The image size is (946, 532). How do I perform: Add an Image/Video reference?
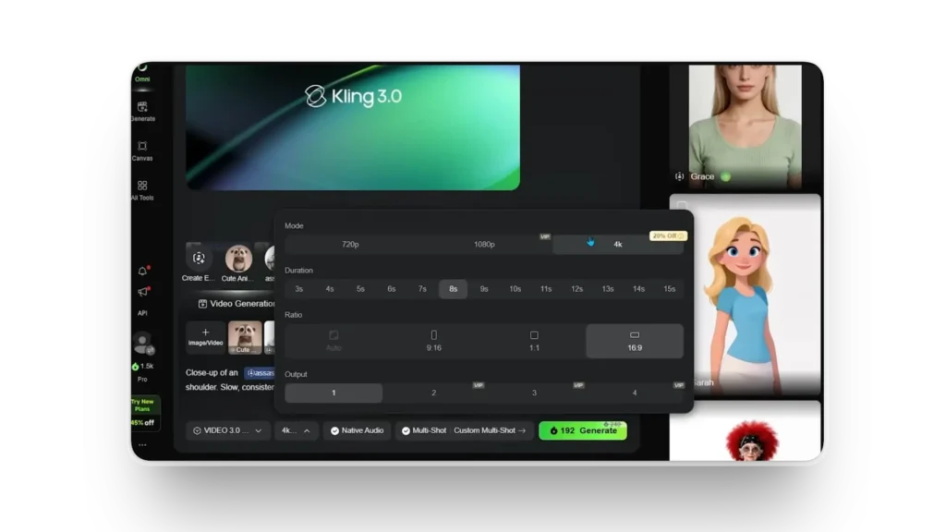(x=205, y=337)
